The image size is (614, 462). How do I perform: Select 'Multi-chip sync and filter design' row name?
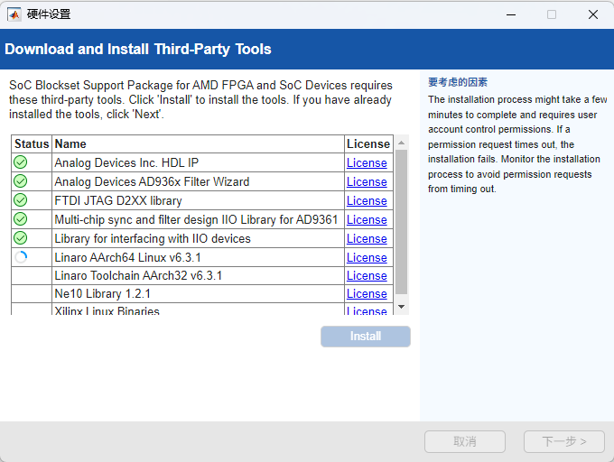tap(196, 220)
